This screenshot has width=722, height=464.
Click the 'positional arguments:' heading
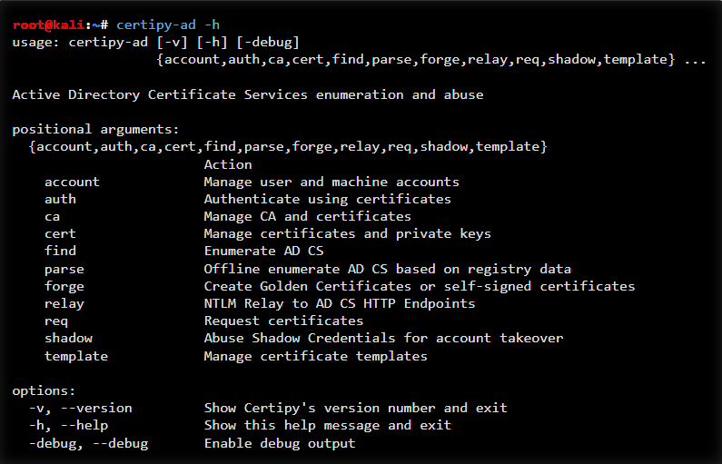tap(95, 129)
